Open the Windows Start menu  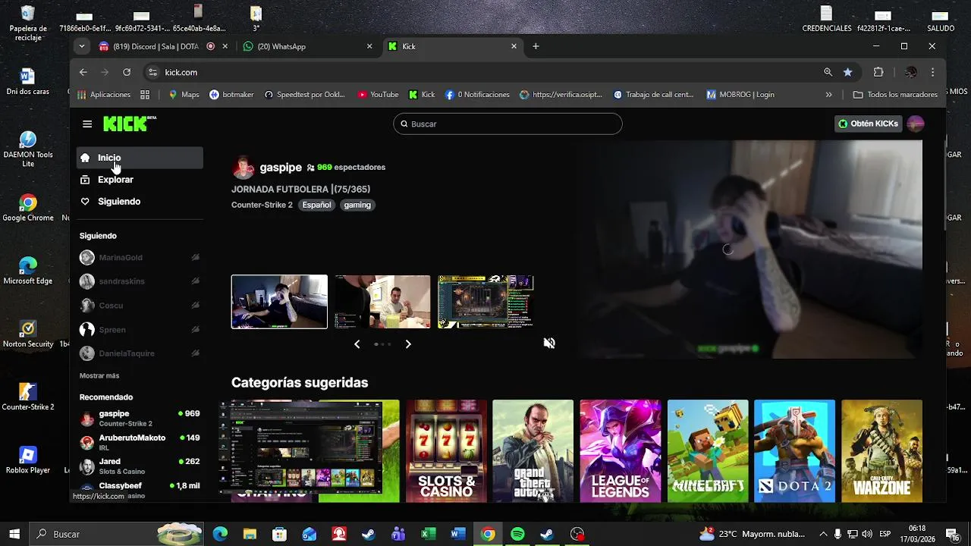pos(14,534)
